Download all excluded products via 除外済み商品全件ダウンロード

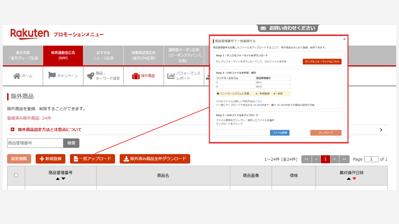(155, 159)
